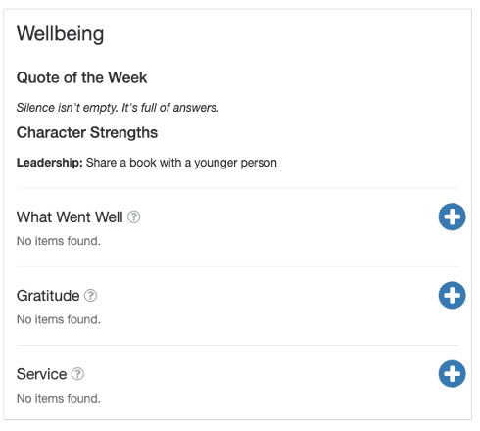Open help icon next to Service
Screen dimensions: 480x431
[x=77, y=374]
